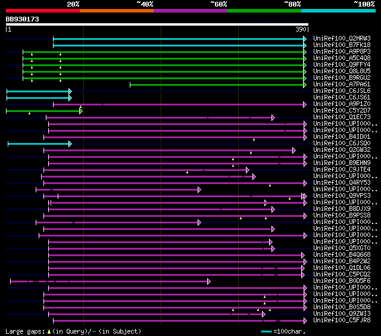This screenshot has width=381, height=336.
Task: Click the yellow query-gap marker in the legend
Action: (x=49, y=331)
